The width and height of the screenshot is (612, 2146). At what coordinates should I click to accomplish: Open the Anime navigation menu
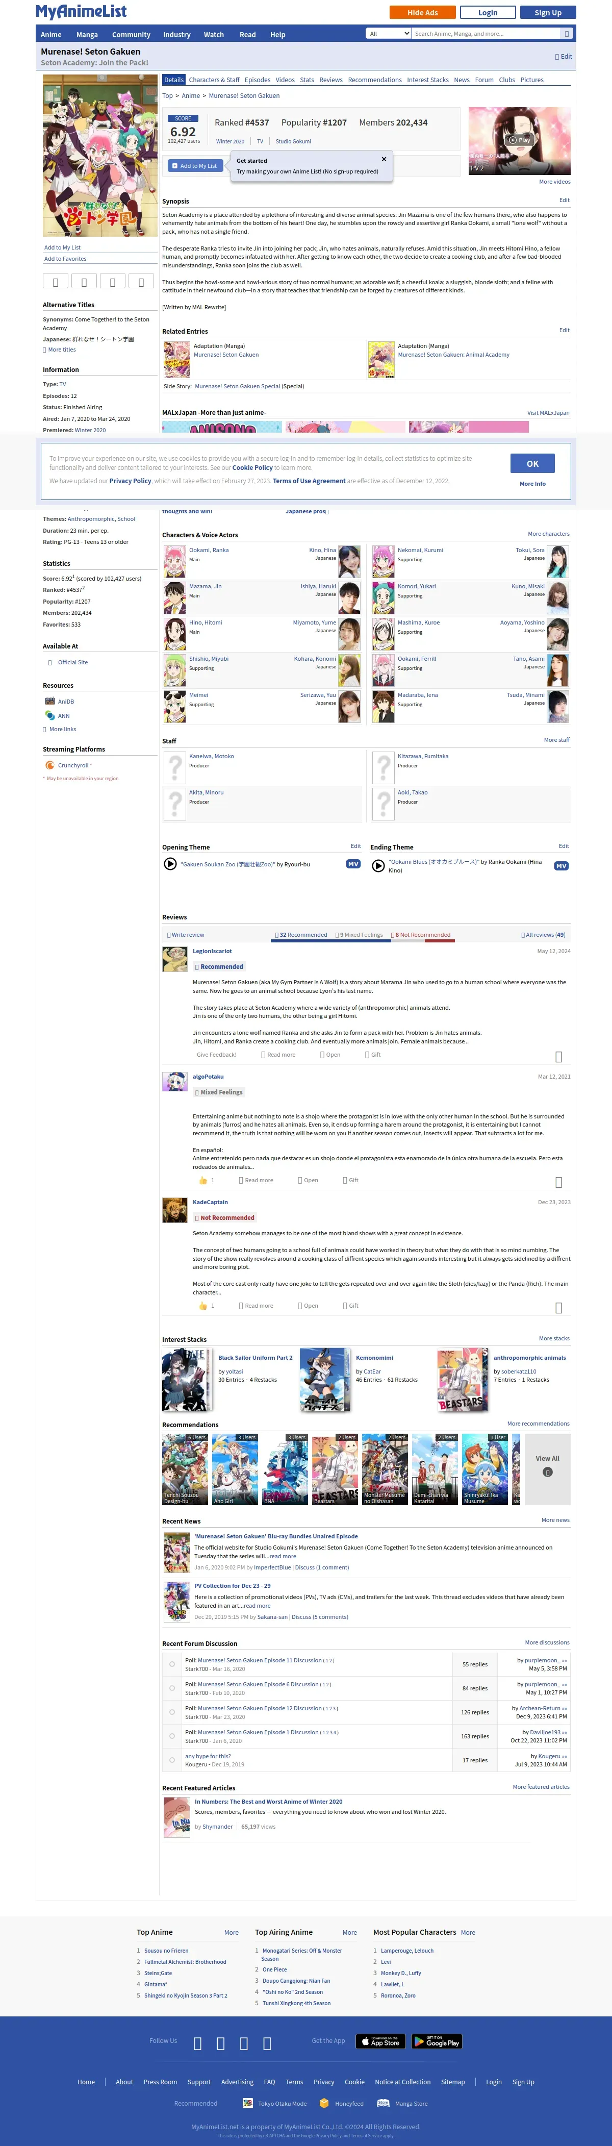[x=51, y=35]
